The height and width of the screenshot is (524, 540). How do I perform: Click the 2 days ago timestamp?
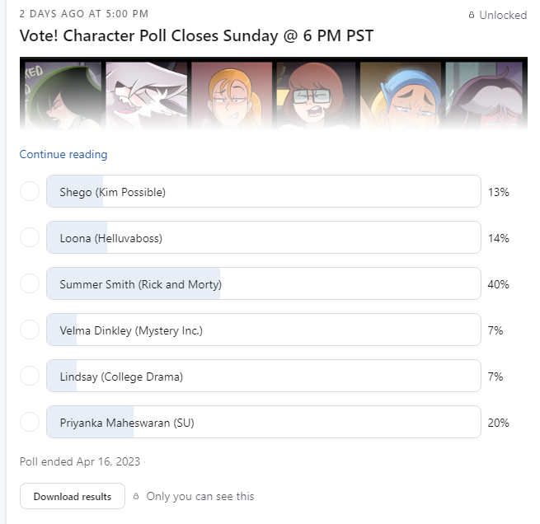[84, 14]
